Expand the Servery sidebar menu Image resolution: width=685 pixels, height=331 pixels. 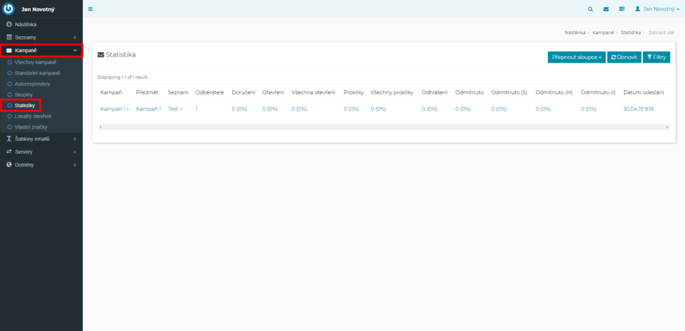[41, 152]
